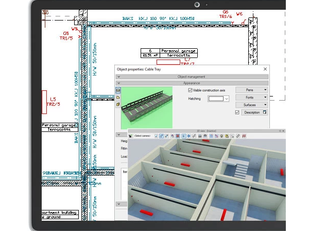Click the blue airplane fly-mode icon
The image size is (309, 231).
pyautogui.click(x=189, y=136)
